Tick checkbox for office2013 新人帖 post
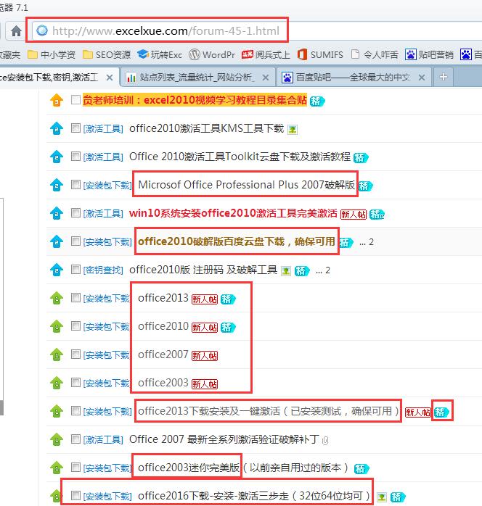 point(75,297)
